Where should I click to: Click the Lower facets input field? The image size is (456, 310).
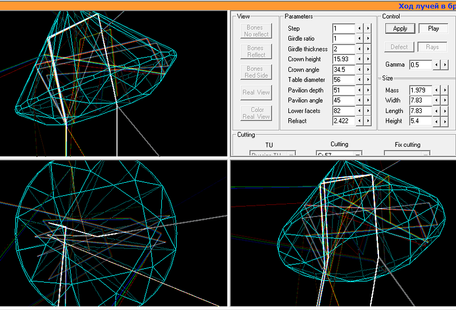pos(344,110)
